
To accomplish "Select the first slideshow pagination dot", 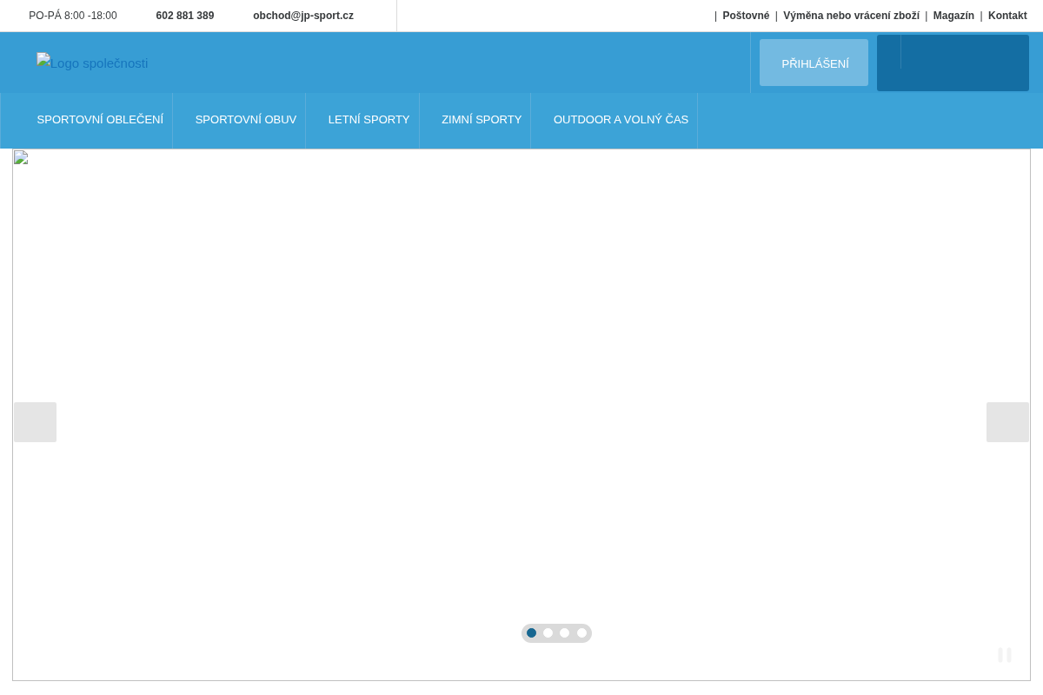I will (x=532, y=633).
